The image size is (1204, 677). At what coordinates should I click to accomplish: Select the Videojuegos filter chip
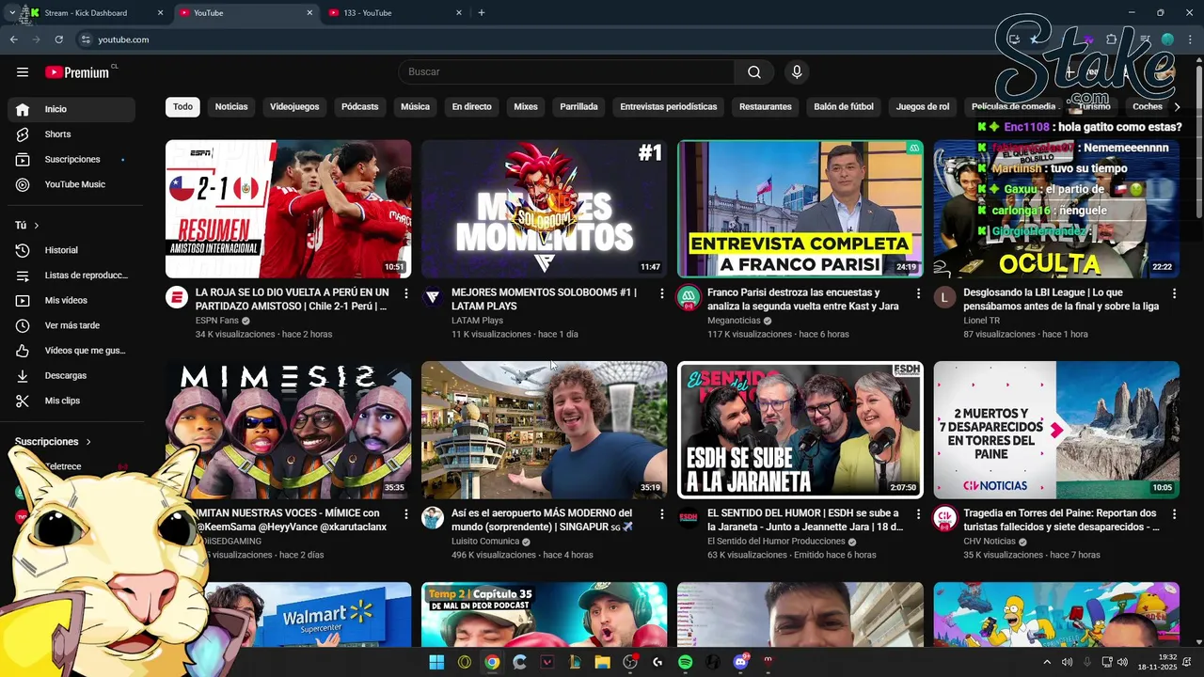[294, 107]
